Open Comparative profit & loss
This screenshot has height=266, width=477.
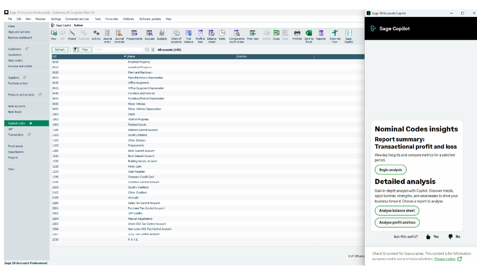[x=237, y=36]
